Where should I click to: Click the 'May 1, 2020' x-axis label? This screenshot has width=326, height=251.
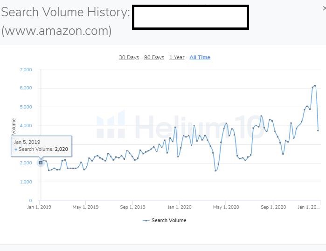click(226, 207)
